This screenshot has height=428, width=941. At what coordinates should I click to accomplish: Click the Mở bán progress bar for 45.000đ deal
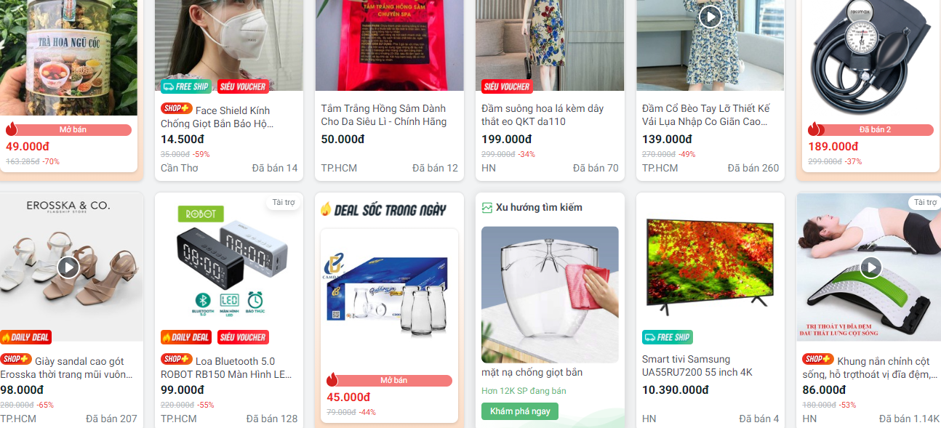click(x=389, y=381)
